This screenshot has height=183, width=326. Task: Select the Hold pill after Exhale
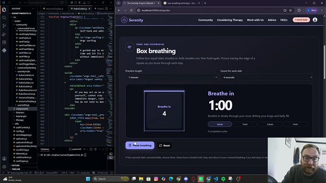(x=295, y=124)
